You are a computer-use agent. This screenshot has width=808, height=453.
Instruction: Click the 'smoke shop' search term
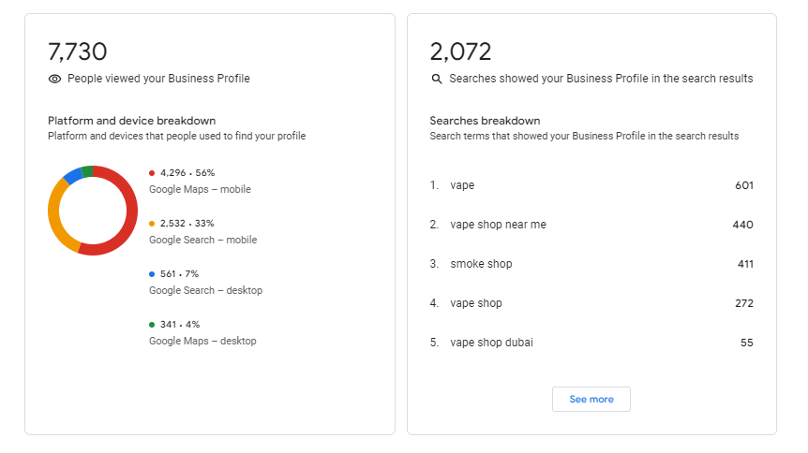(481, 264)
